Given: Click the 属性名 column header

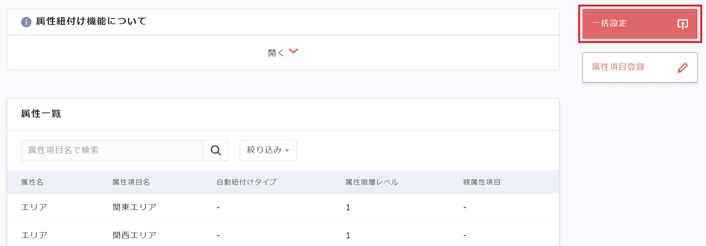Looking at the screenshot, I should pyautogui.click(x=32, y=182).
